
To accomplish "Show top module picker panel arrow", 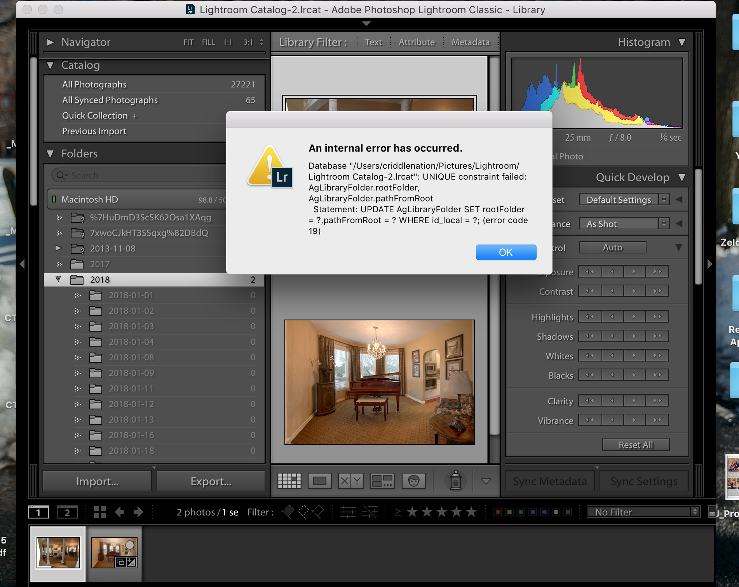I will [x=366, y=24].
